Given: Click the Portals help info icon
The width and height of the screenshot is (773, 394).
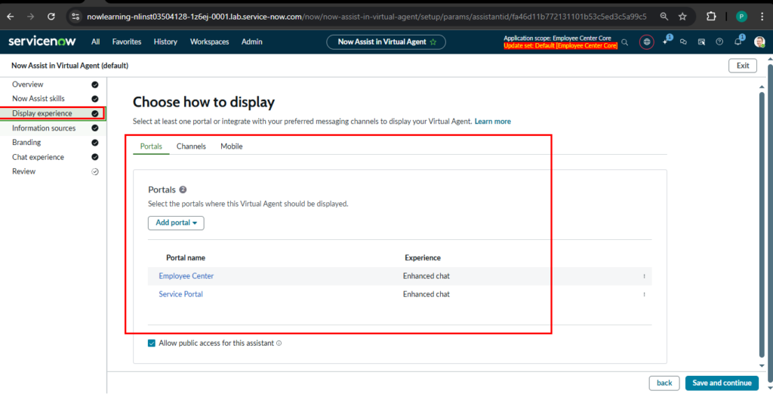Looking at the screenshot, I should pos(183,190).
